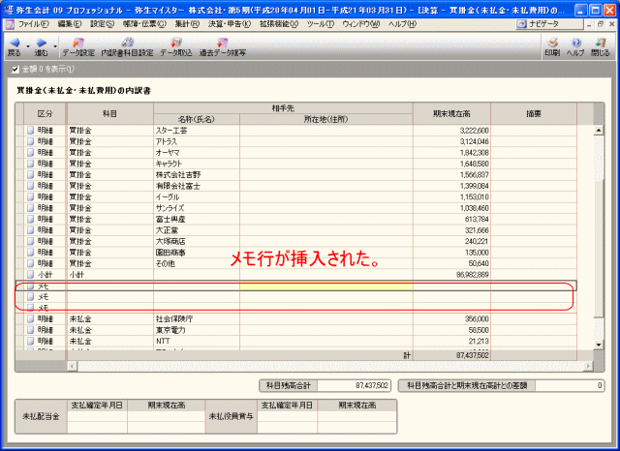Viewport: 620px width, 451px height.
Task: Toggle the 金額0を表示 checkbox
Action: tap(15, 70)
